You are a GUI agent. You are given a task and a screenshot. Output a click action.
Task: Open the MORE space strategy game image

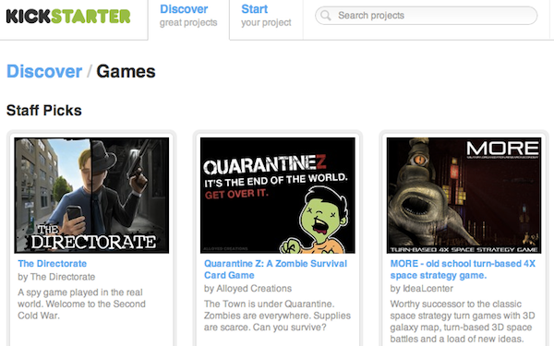[x=464, y=196]
